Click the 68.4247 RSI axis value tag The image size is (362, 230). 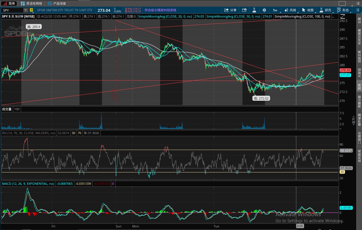point(346,150)
